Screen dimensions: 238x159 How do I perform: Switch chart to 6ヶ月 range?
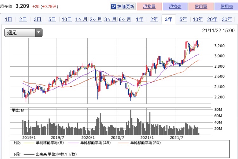(125, 19)
